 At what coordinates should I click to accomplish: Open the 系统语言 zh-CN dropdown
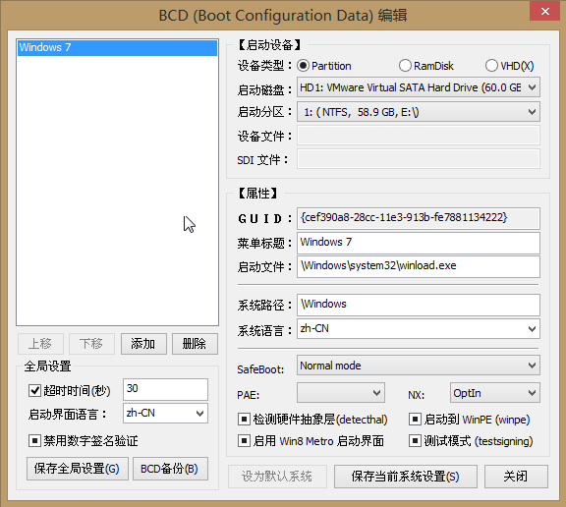click(419, 328)
